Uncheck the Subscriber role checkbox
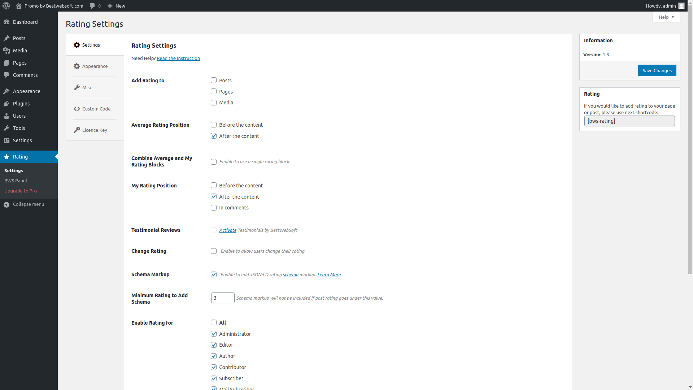This screenshot has height=390, width=693. pos(214,378)
